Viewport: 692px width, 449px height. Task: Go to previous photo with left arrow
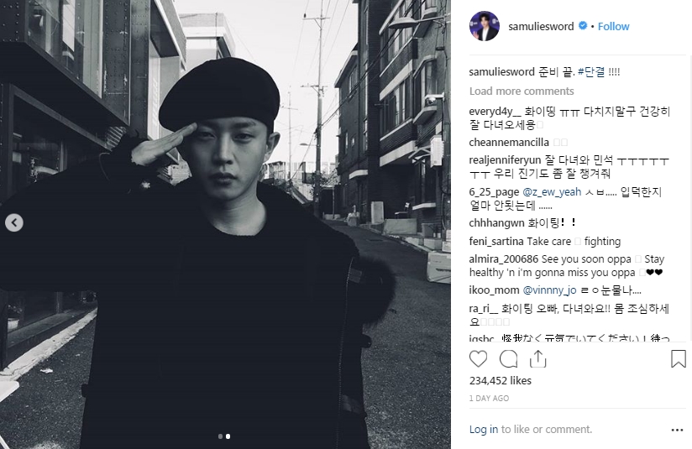coord(14,222)
